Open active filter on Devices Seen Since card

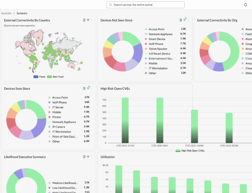point(88,88)
